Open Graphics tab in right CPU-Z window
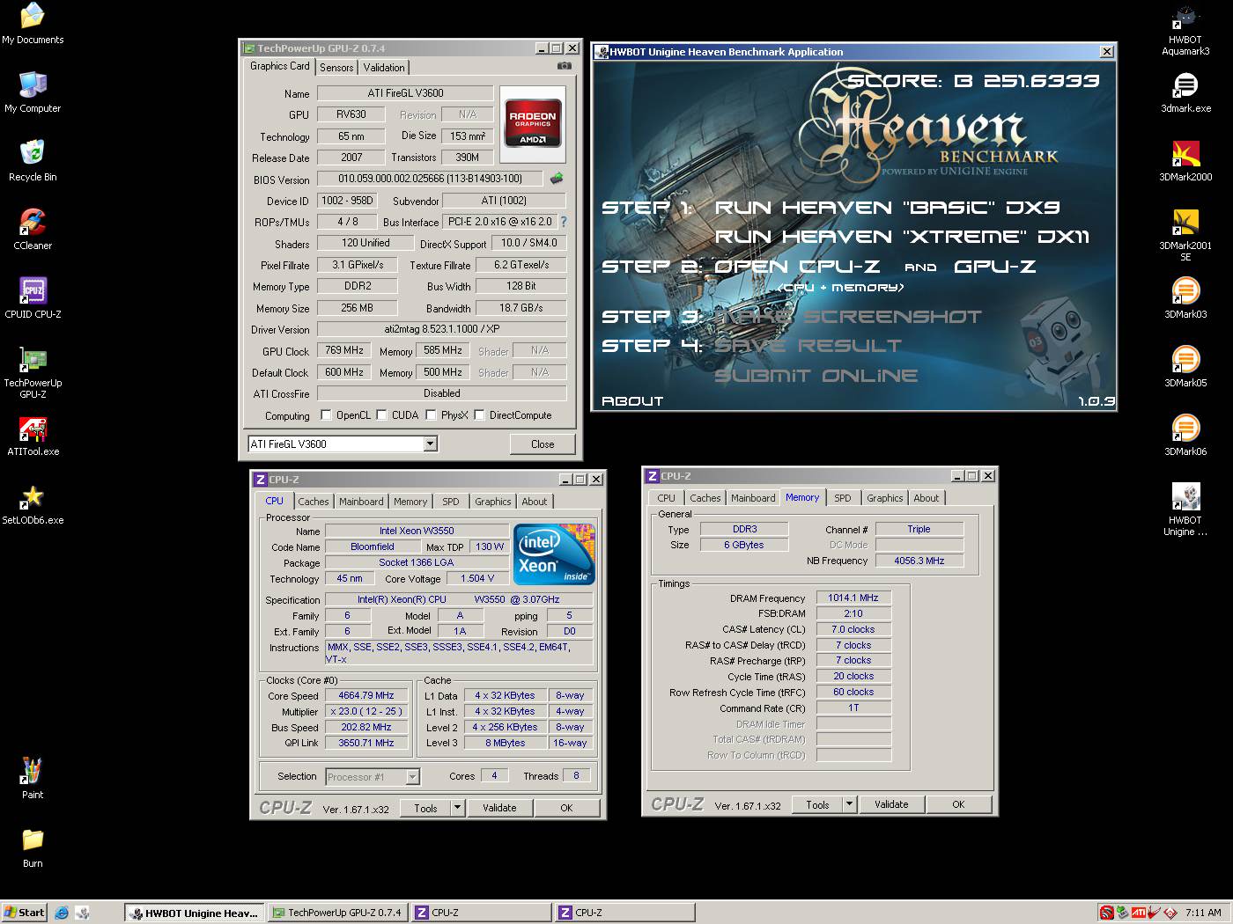 (x=884, y=498)
